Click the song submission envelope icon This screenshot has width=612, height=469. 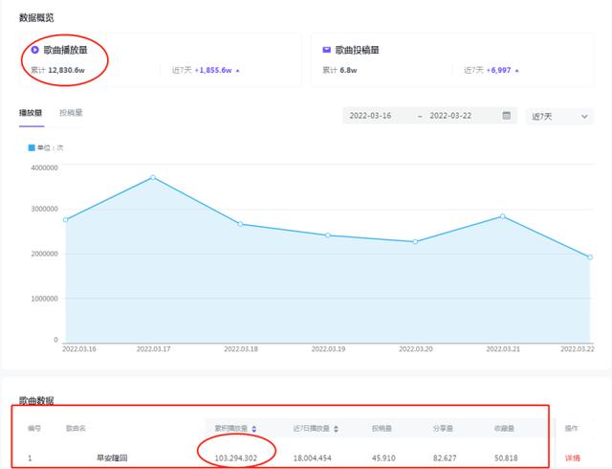(326, 50)
